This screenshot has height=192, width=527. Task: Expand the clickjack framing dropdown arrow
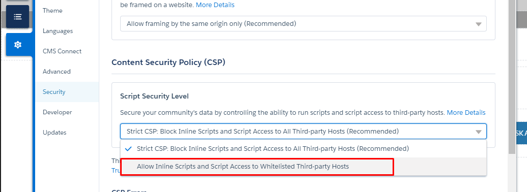pos(479,24)
